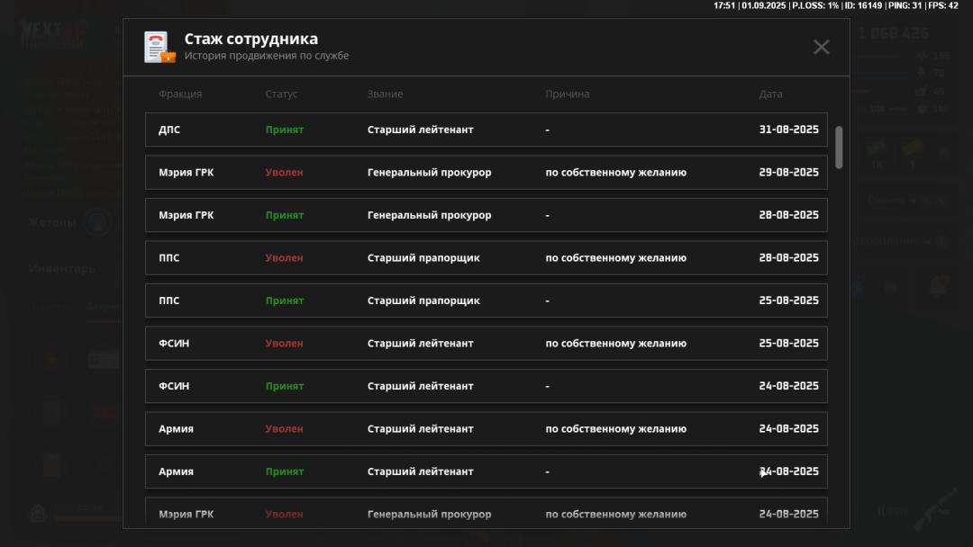
Task: Select Мэрия ГРК Принят row dated 28-08-2025
Action: pyautogui.click(x=486, y=215)
